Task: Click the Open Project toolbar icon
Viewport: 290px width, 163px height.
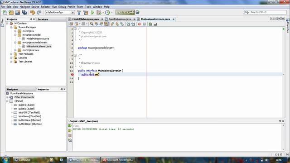Action: pos(18,12)
